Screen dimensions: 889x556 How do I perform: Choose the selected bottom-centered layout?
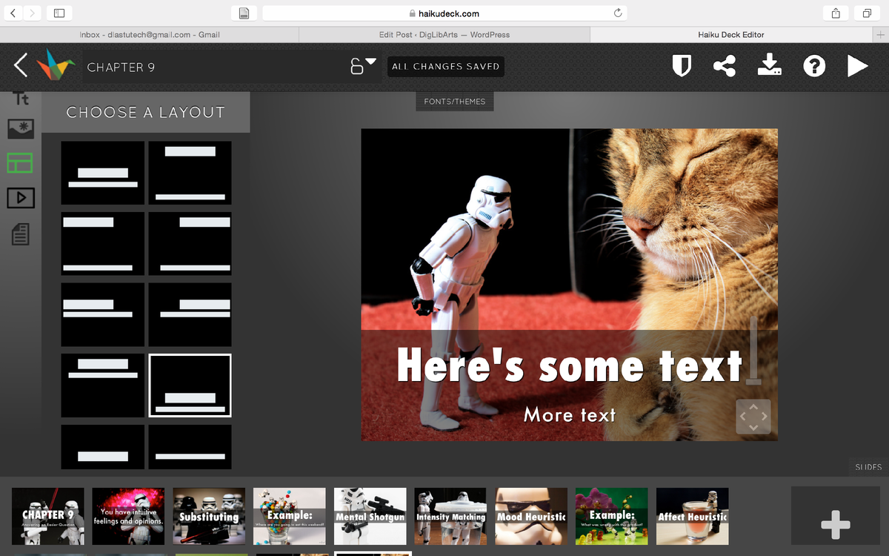[190, 385]
